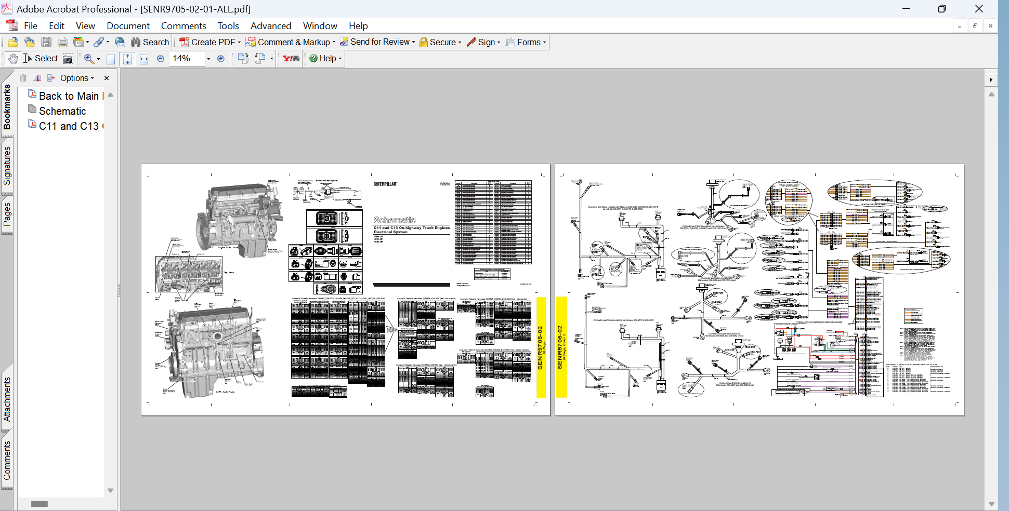1009x511 pixels.
Task: Click the right wiring diagram page
Action: tap(759, 290)
